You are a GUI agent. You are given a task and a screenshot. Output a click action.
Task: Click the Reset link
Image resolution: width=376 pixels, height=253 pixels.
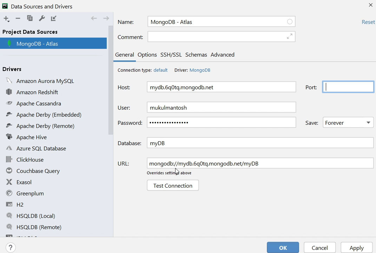(x=368, y=22)
